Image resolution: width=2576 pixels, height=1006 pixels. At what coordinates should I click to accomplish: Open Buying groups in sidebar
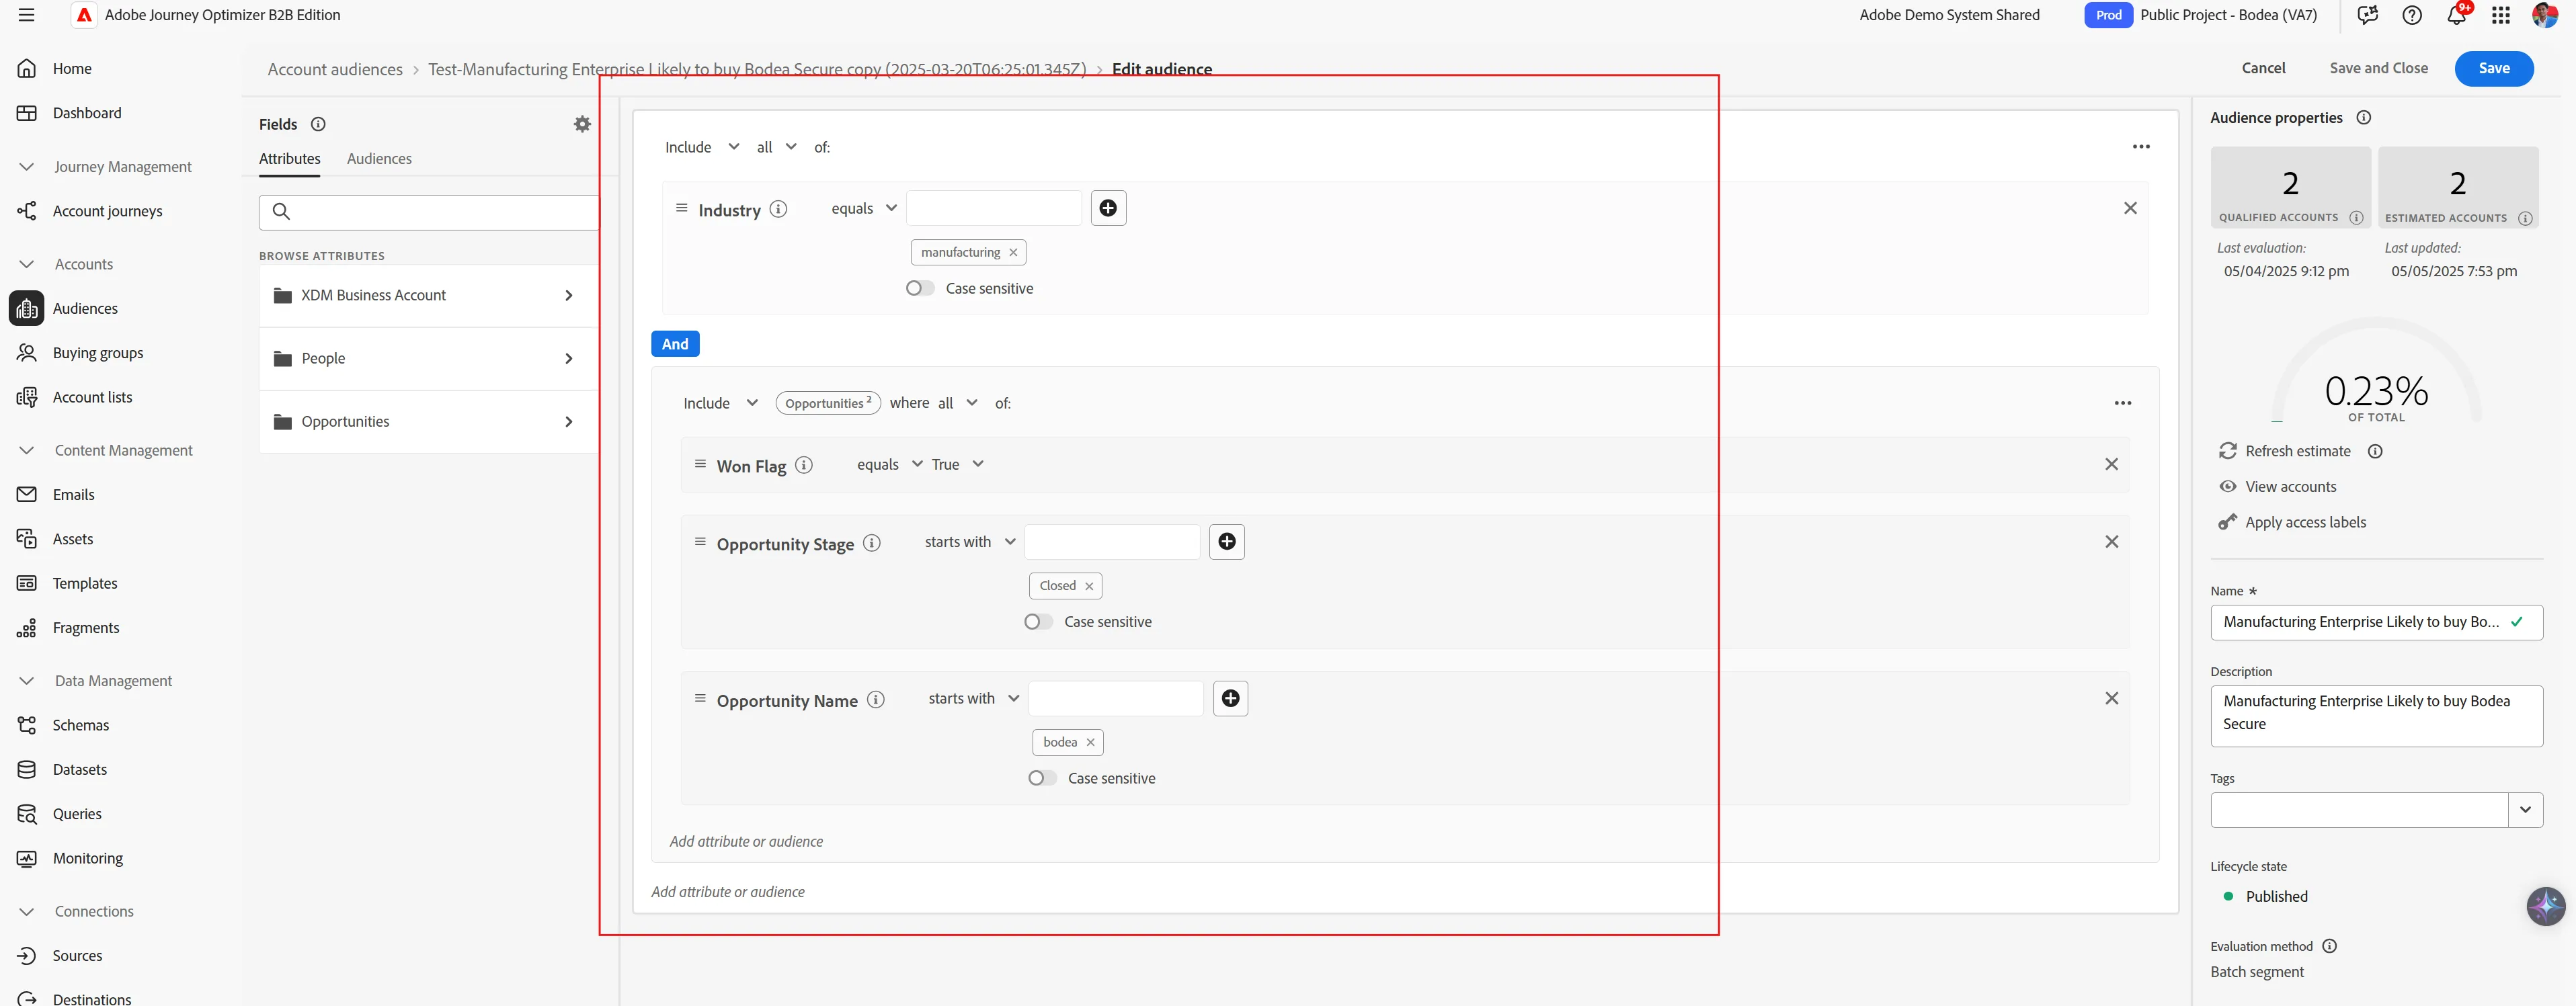click(x=98, y=353)
